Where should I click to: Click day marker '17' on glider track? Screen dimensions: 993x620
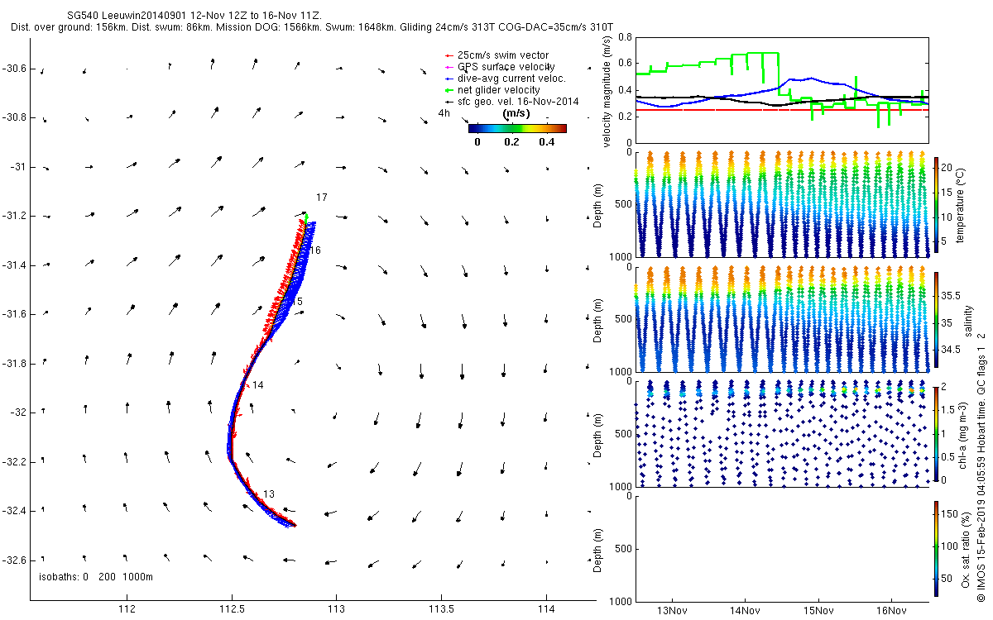coord(322,197)
